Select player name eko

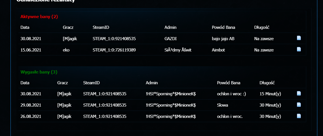[x=66, y=50]
